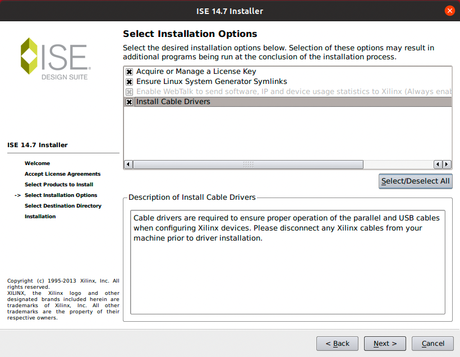The height and width of the screenshot is (357, 460).
Task: Uncheck Ensure Linux System Generator Symlinks checkbox
Action: (129, 82)
